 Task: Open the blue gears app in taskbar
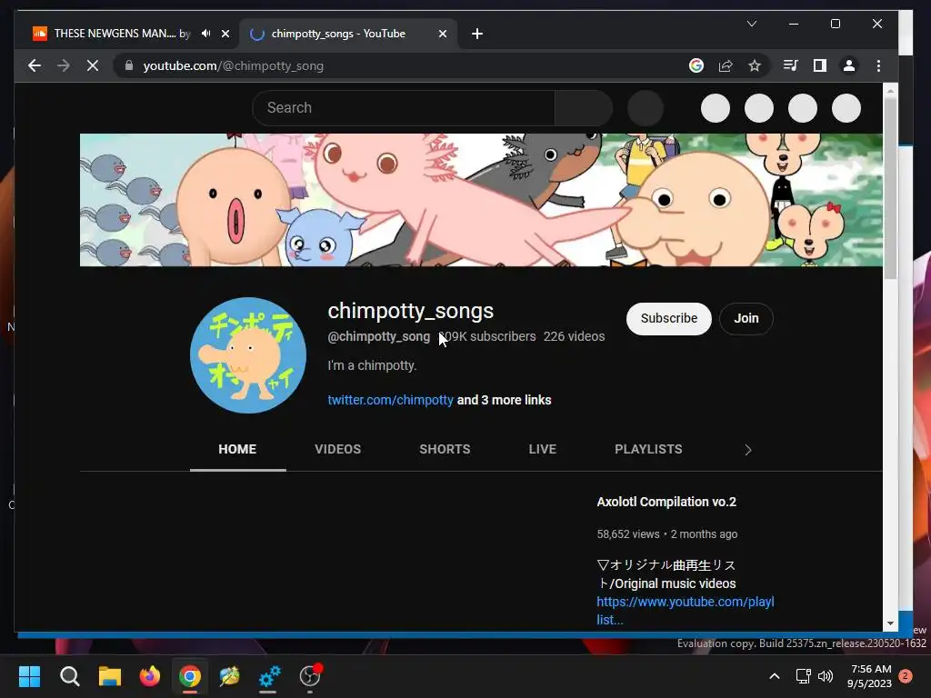(269, 676)
